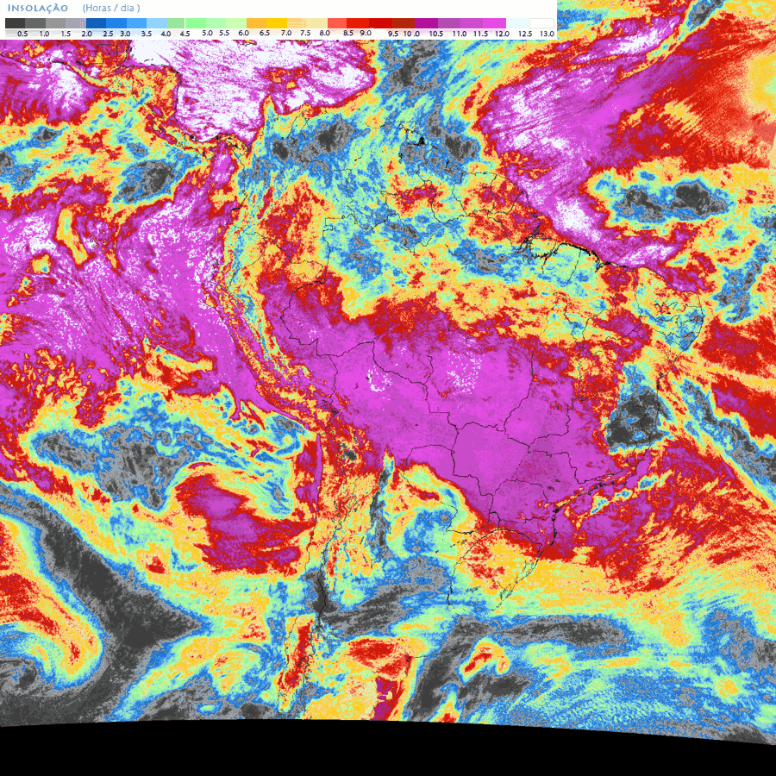Viewport: 776px width, 776px height.
Task: Pick the dark magenta-purple swatch before 10.5
Action: click(426, 23)
